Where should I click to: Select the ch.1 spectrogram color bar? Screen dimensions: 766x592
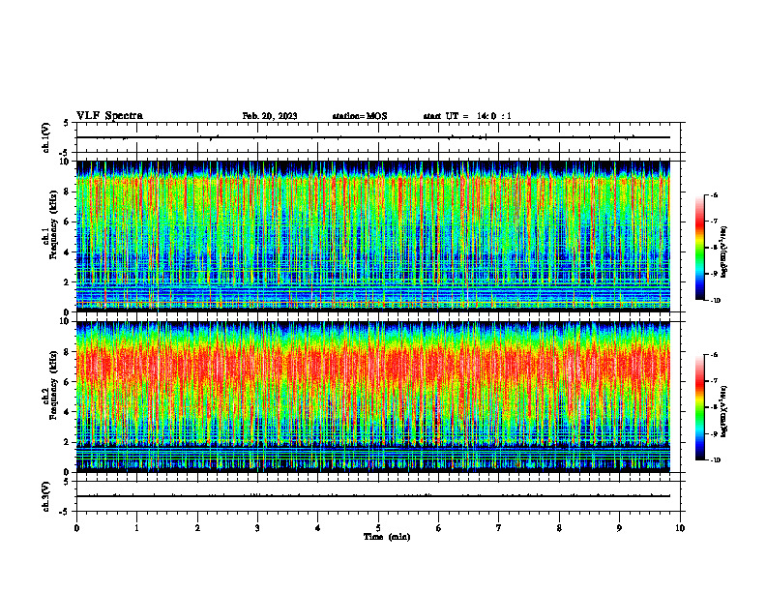(700, 248)
